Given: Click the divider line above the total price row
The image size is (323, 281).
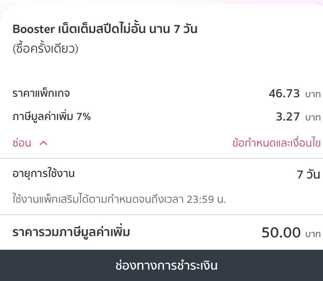Looking at the screenshot, I should (161, 214).
